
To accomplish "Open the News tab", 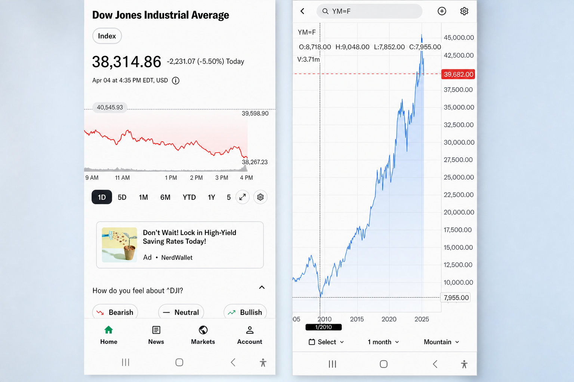I will click(x=156, y=335).
